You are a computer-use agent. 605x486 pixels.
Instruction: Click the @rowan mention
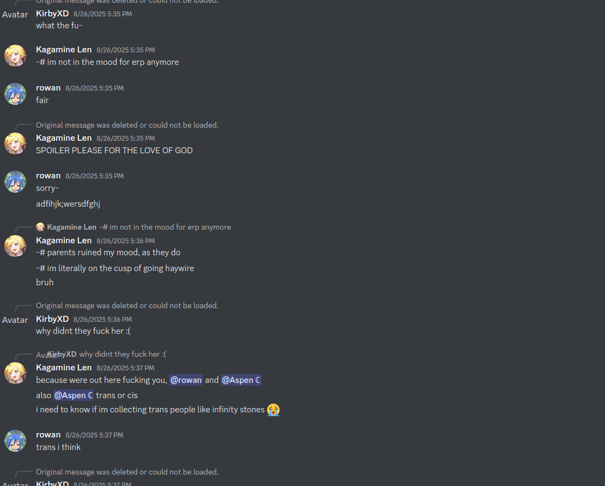tap(186, 380)
